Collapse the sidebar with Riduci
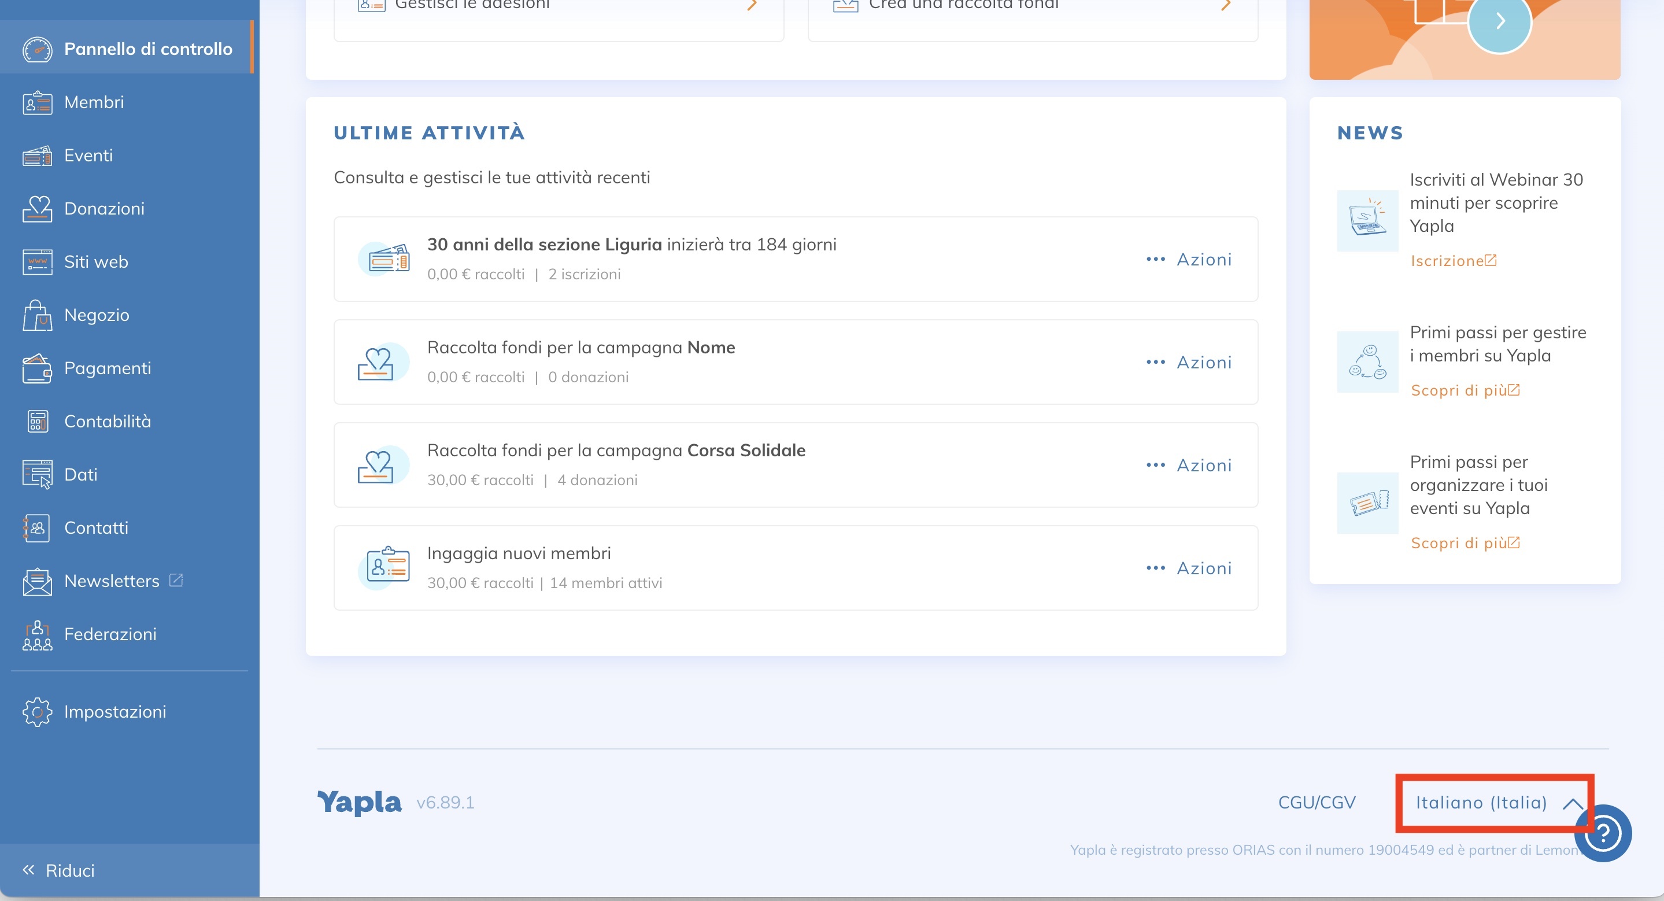Viewport: 1664px width, 901px height. pyautogui.click(x=60, y=870)
